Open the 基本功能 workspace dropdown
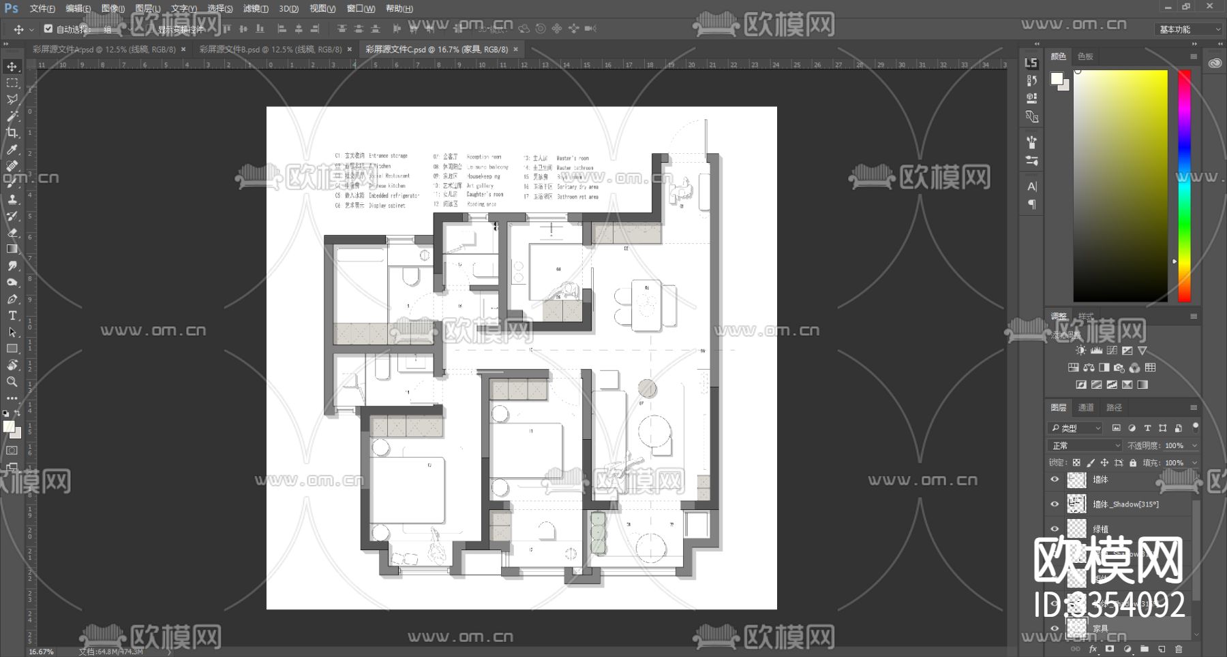Image resolution: width=1227 pixels, height=657 pixels. [1190, 29]
